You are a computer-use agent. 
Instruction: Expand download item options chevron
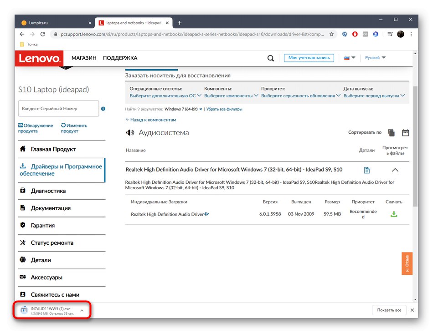click(82, 310)
